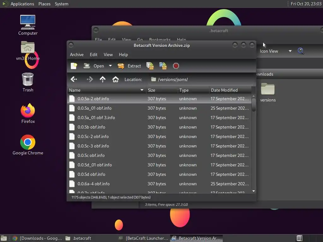Sort by the Date Modified column header
323x242 pixels.
[230, 90]
